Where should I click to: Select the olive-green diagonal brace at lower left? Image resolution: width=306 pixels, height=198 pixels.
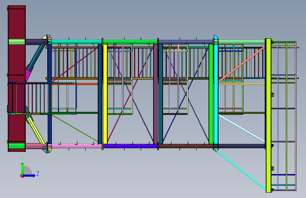point(75,128)
